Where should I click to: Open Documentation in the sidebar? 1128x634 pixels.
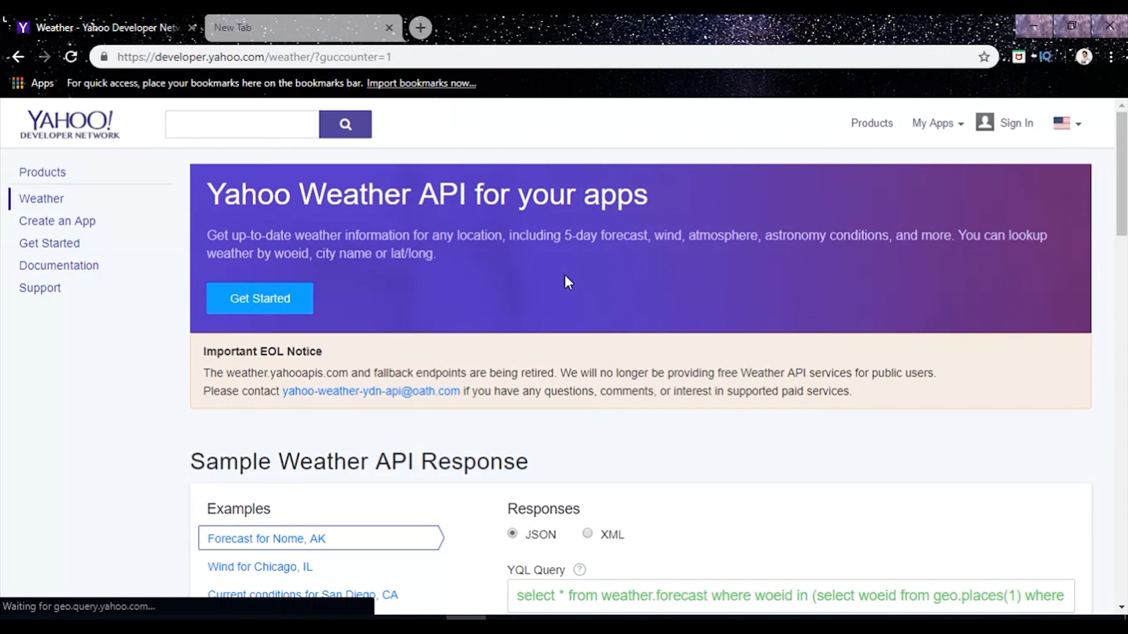59,265
